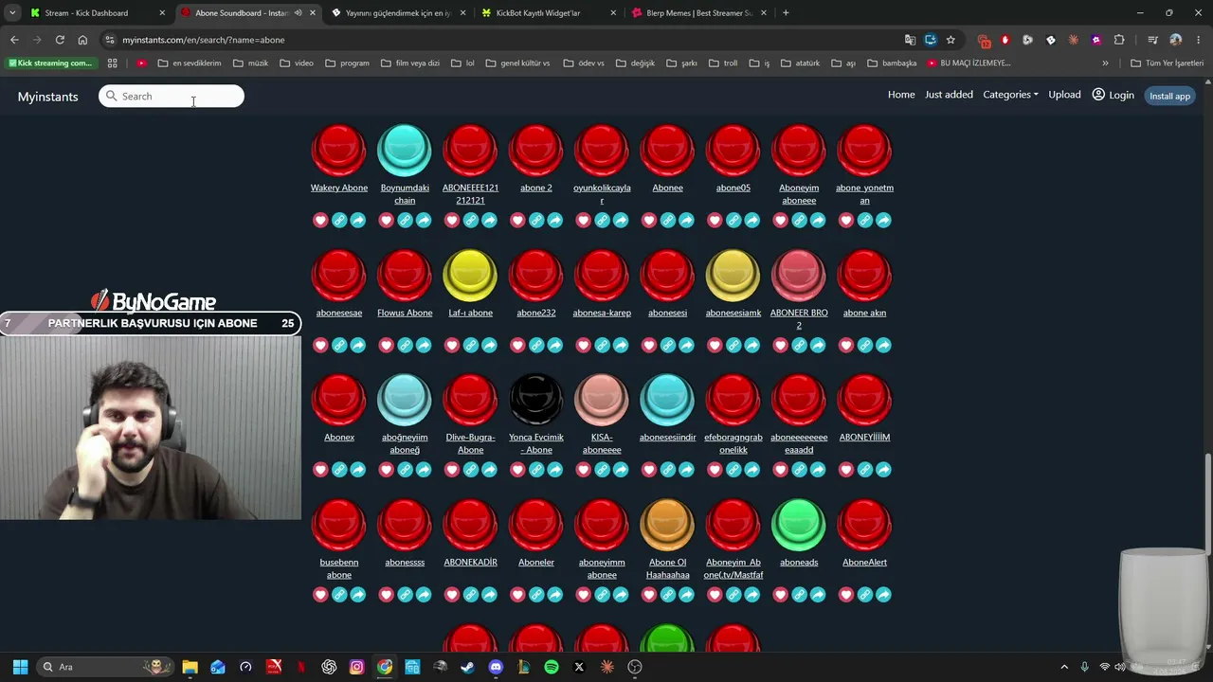
Task: Show the hidden bookmarks overflow
Action: coord(1105,63)
